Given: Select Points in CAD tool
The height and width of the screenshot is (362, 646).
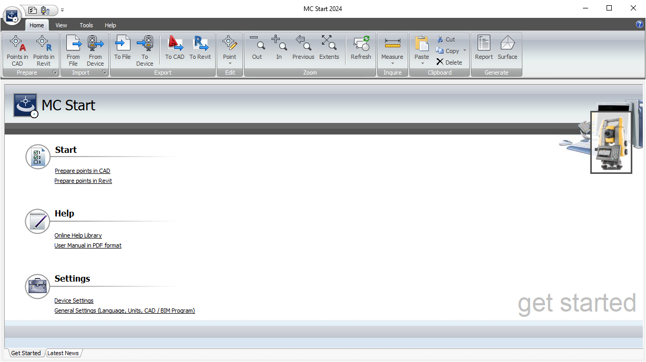Looking at the screenshot, I should pyautogui.click(x=18, y=51).
